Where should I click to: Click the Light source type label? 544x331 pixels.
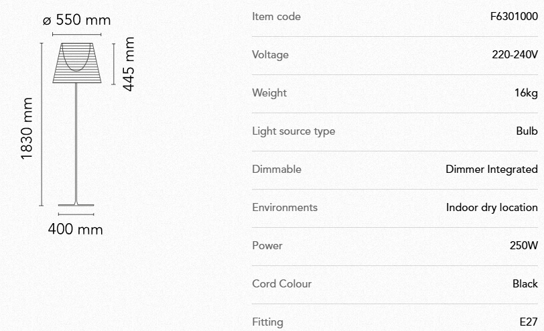pos(293,131)
